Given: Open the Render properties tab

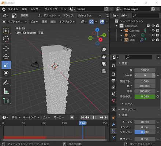Looking at the screenshot, I should (x=113, y=74).
